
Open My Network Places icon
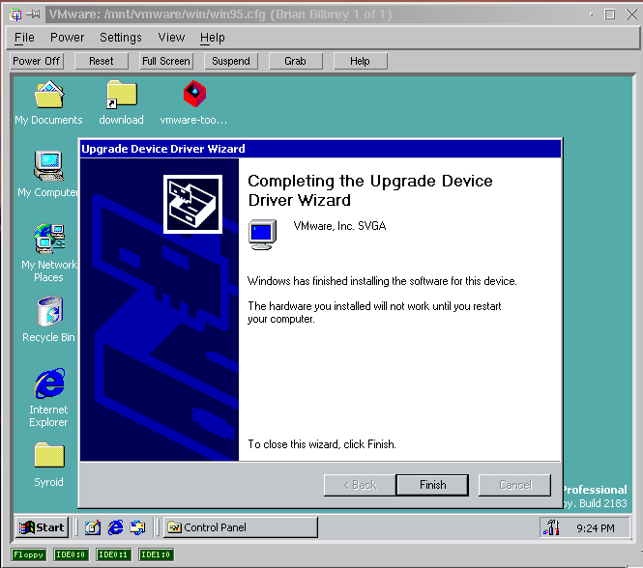pyautogui.click(x=48, y=240)
